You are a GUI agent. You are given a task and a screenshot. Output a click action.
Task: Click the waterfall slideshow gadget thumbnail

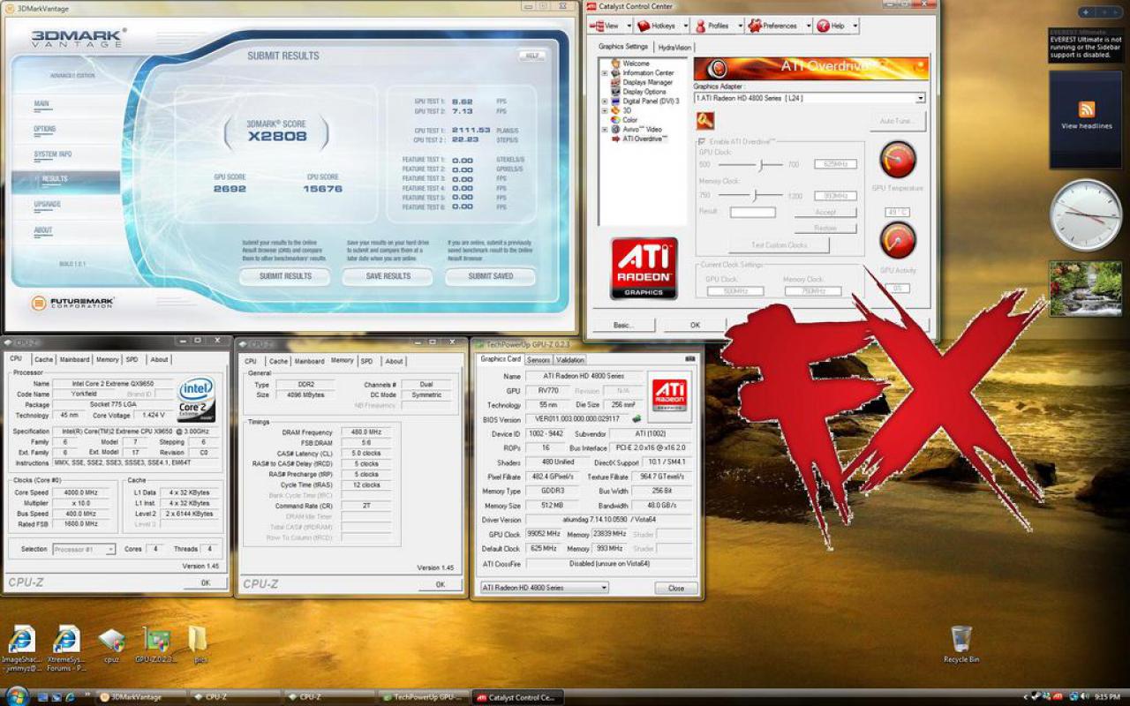pyautogui.click(x=1085, y=289)
